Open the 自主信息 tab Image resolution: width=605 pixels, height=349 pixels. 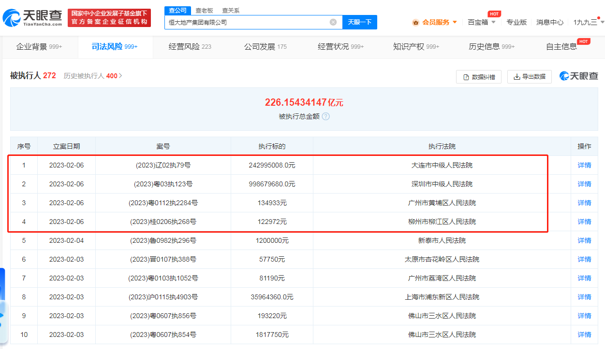click(x=561, y=47)
